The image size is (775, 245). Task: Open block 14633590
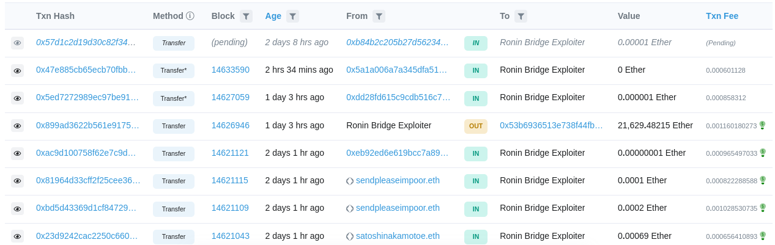coord(230,70)
